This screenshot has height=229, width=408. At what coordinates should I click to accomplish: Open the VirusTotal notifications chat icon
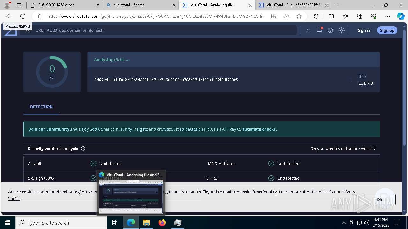pos(319,30)
